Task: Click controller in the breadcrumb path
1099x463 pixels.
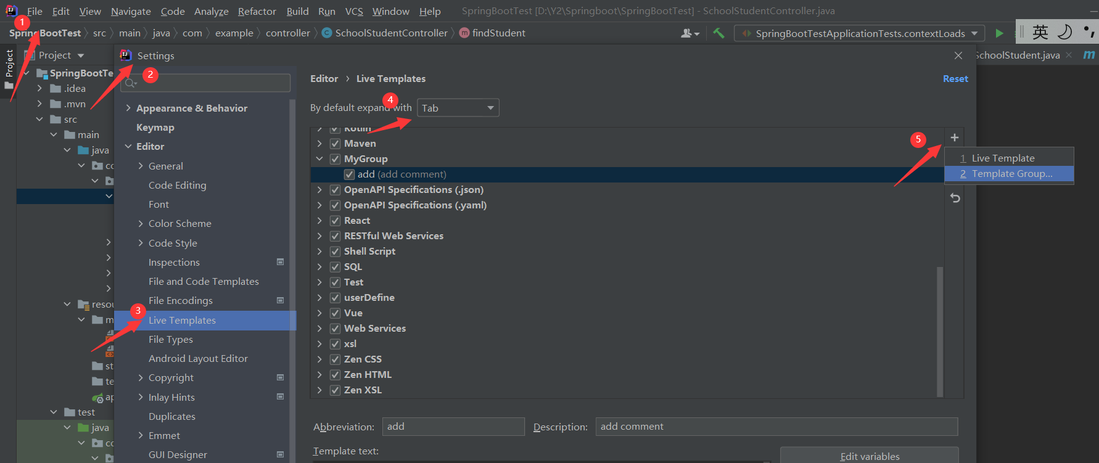Action: click(288, 33)
